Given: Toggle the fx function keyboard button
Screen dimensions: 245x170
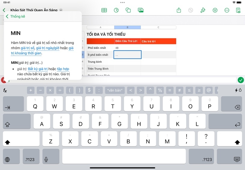Looking at the screenshot, I should click(5, 90).
